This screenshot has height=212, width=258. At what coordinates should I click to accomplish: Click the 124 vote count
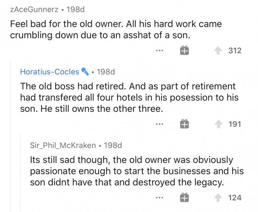(x=235, y=198)
